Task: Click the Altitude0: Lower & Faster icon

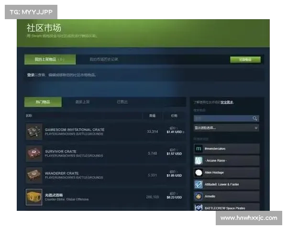Action: [x=199, y=184]
